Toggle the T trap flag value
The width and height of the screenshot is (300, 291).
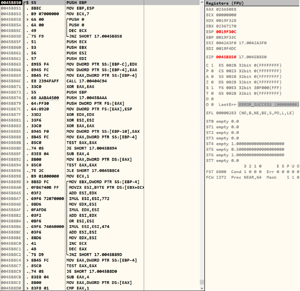[x=212, y=93]
